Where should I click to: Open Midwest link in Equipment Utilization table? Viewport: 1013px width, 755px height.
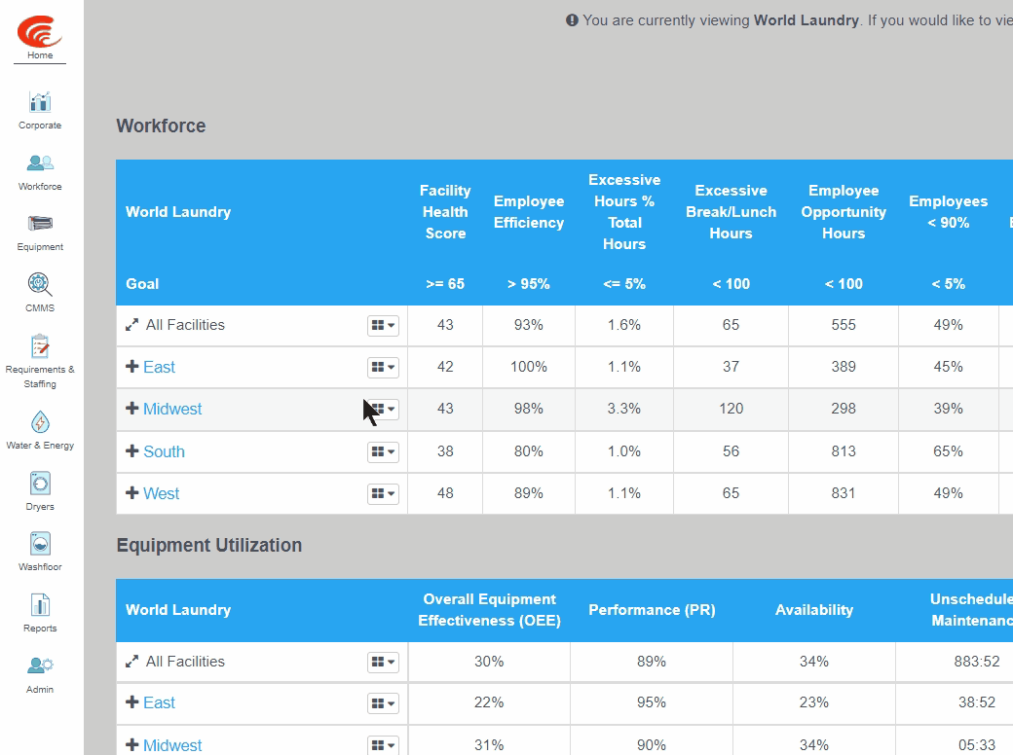point(172,745)
